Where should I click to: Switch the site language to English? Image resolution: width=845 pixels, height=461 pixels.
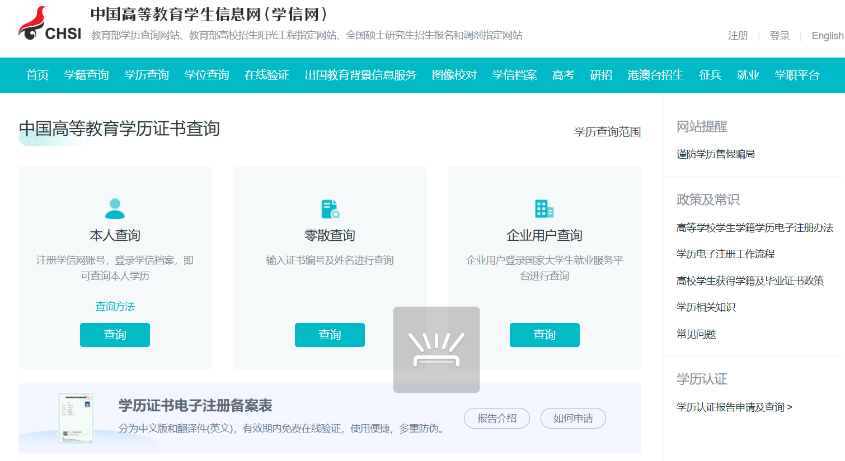[827, 36]
